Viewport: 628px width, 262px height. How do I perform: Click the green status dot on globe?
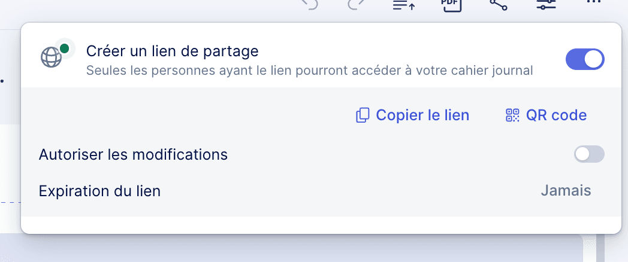pos(64,48)
